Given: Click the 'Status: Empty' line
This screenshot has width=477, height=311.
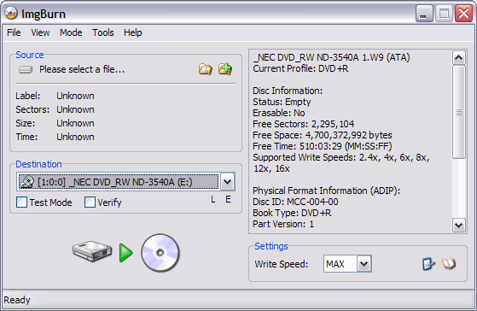Looking at the screenshot, I should (x=282, y=102).
